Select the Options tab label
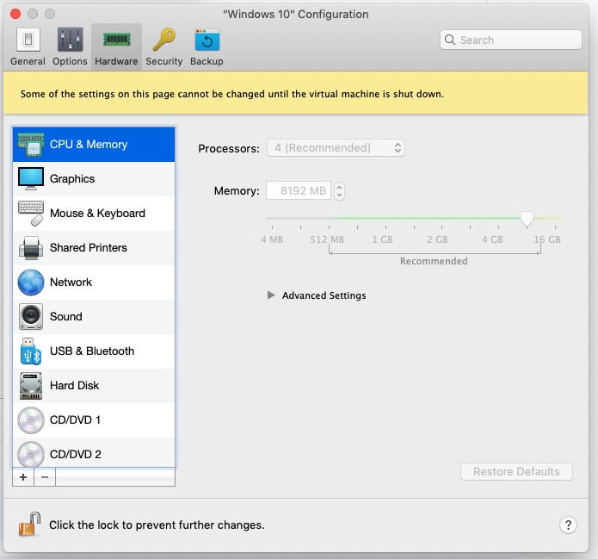 pyautogui.click(x=70, y=61)
